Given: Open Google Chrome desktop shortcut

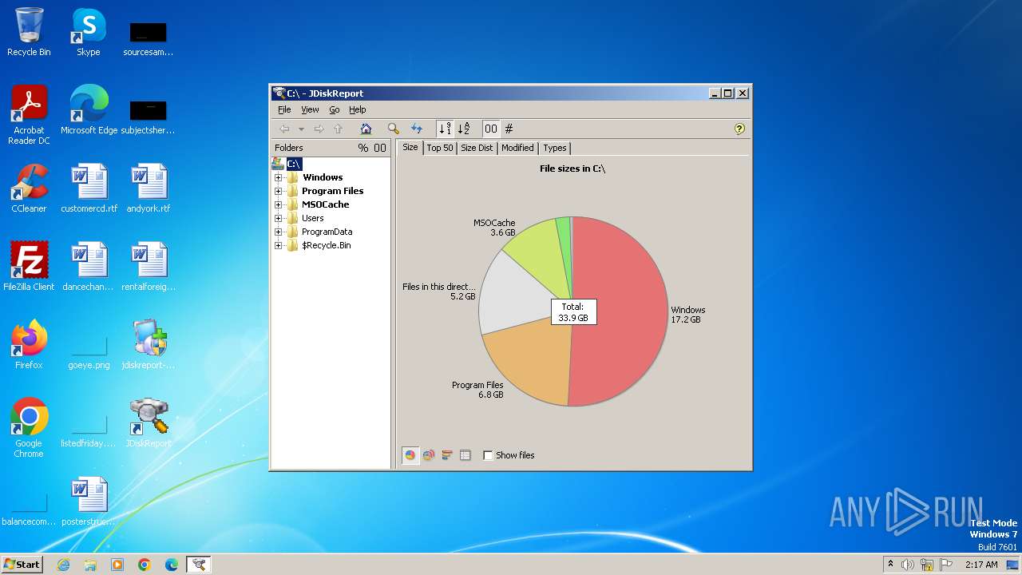Looking at the screenshot, I should coord(29,427).
